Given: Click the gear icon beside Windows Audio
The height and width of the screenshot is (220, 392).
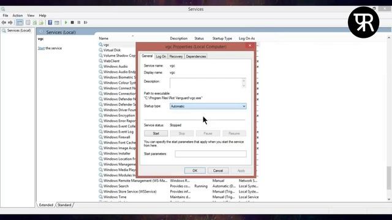Looking at the screenshot, I should (100, 67).
